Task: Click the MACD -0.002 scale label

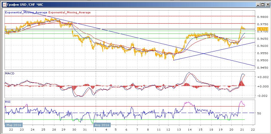Action: (x=262, y=96)
